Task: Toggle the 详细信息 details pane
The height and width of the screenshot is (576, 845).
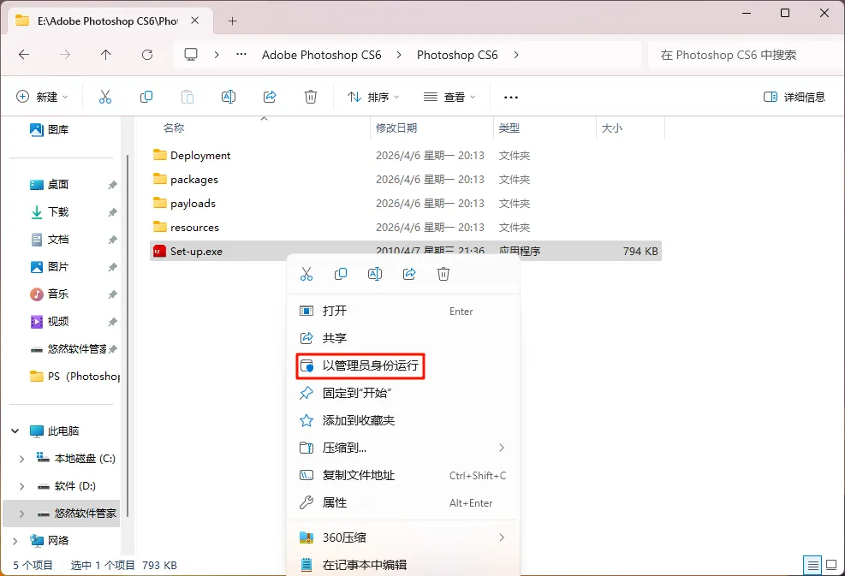Action: pos(794,97)
